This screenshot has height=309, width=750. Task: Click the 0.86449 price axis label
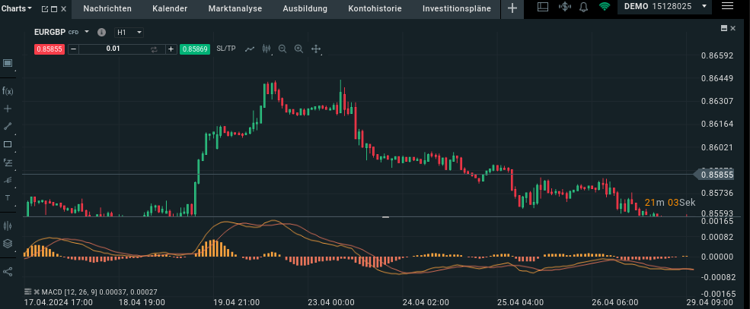point(717,78)
